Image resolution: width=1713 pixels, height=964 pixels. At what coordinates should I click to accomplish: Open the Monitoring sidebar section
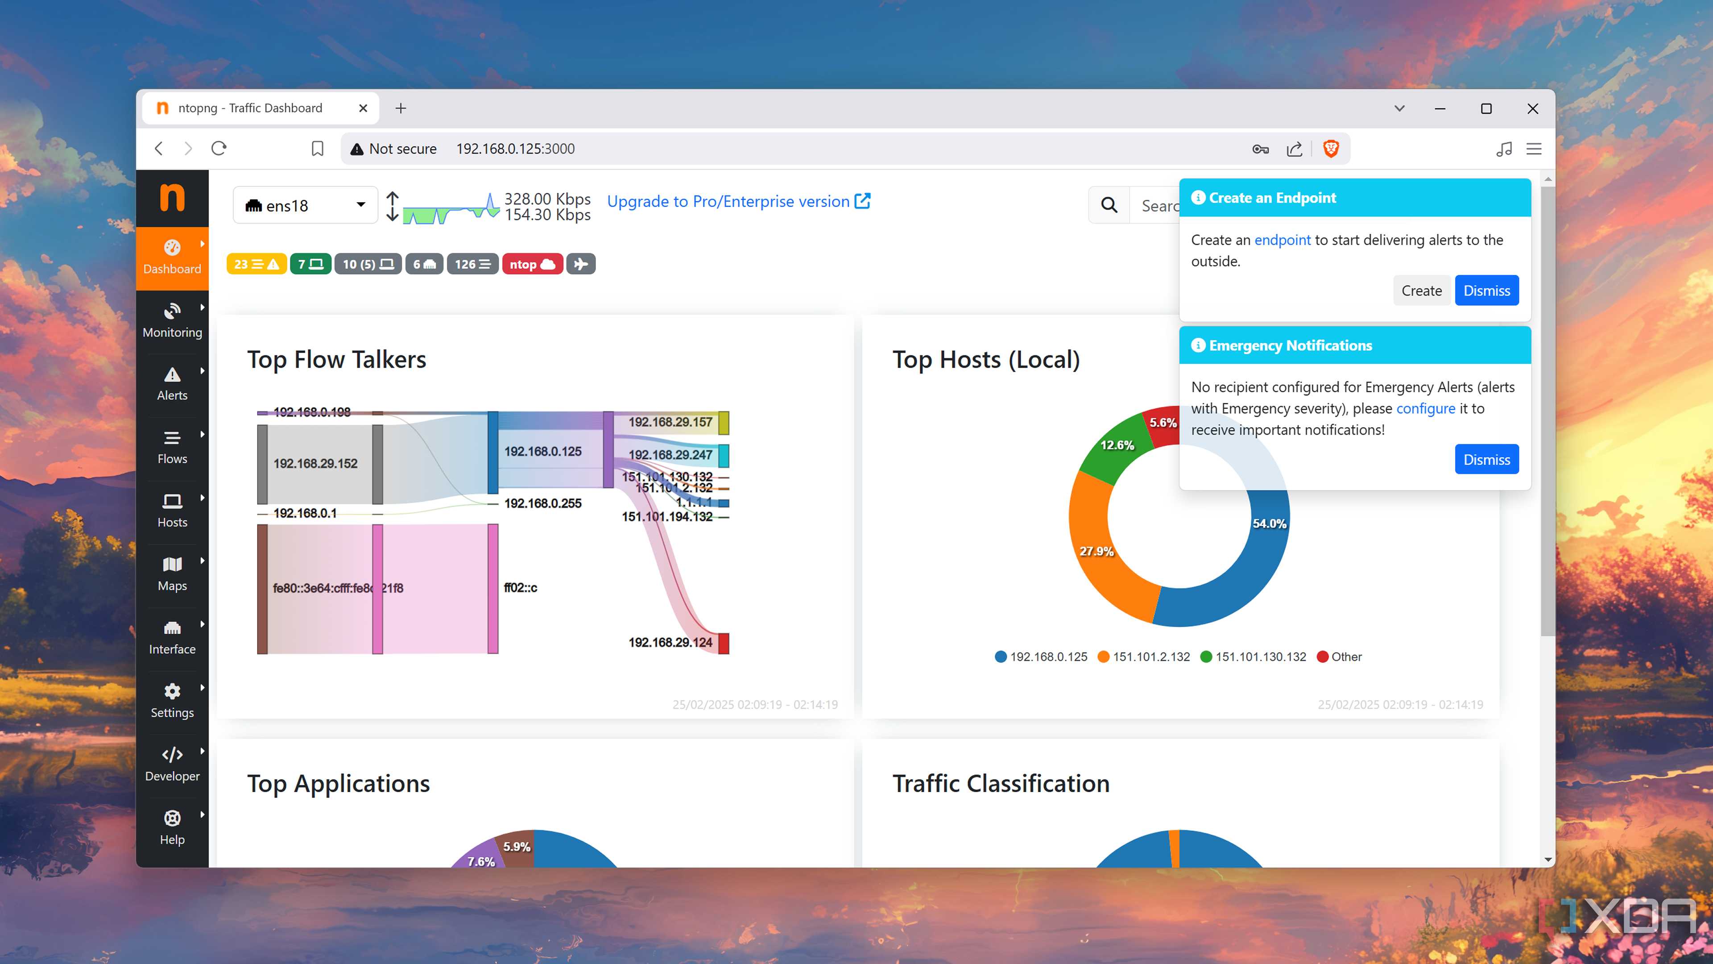point(172,321)
